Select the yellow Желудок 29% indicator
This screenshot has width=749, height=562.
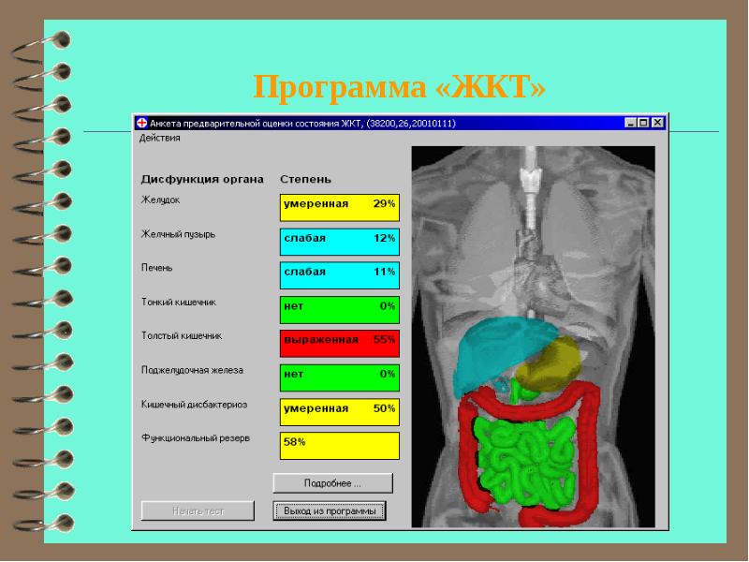coord(339,205)
